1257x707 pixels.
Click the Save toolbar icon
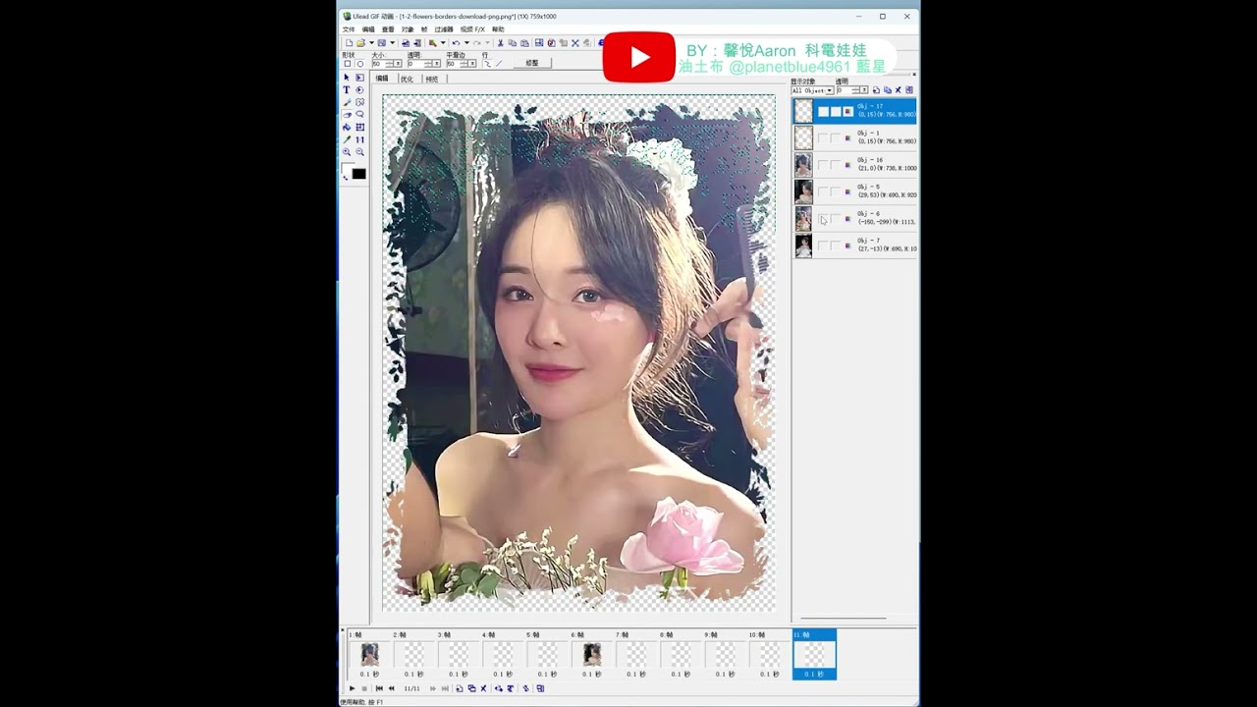click(382, 43)
